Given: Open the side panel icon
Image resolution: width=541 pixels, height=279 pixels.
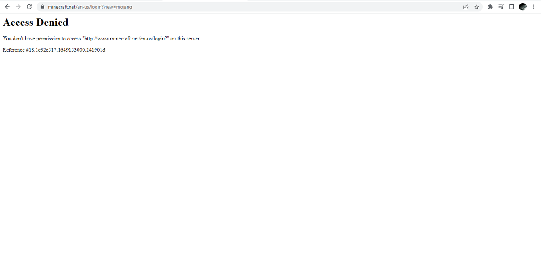Looking at the screenshot, I should point(511,6).
